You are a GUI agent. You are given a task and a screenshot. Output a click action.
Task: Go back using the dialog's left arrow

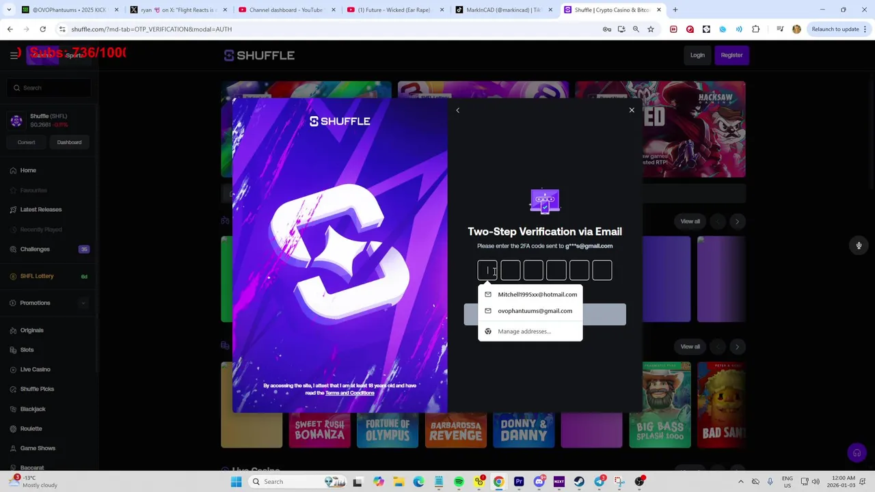(x=458, y=110)
